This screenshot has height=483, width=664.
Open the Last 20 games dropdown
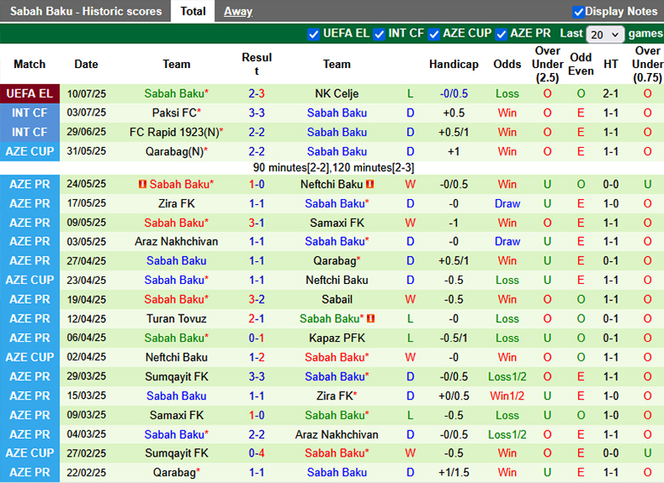pyautogui.click(x=604, y=34)
